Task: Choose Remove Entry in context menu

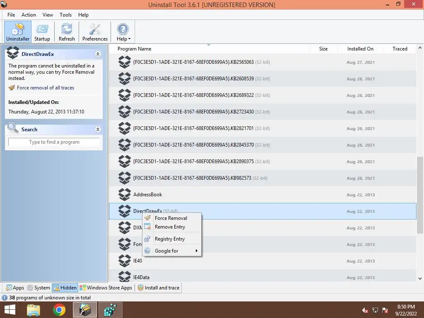Action: (x=172, y=227)
